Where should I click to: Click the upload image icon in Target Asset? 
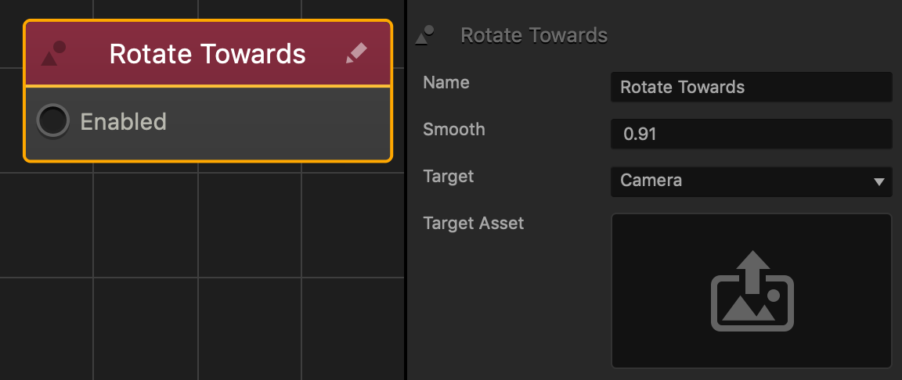[752, 291]
